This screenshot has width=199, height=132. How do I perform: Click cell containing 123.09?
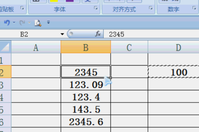(86, 84)
